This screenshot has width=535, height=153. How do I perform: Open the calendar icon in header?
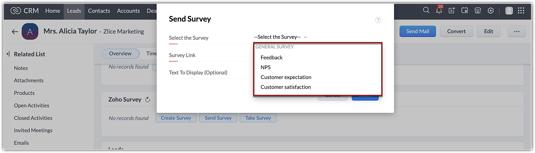(x=465, y=10)
